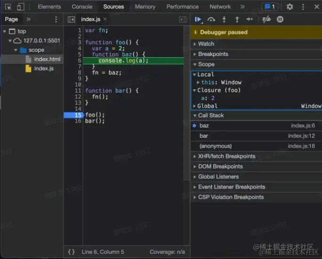322x259 pixels.
Task: Select the baz call stack frame
Action: (x=256, y=126)
